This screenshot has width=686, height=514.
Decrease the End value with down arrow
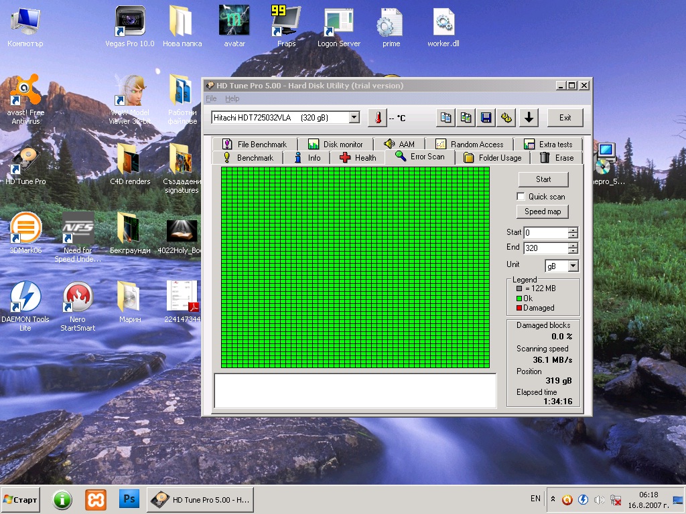(573, 251)
